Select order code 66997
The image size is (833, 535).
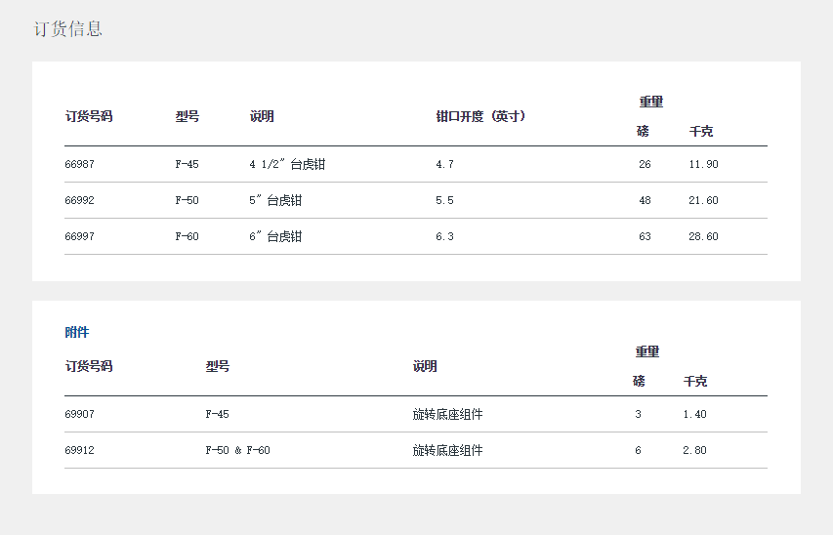[80, 236]
